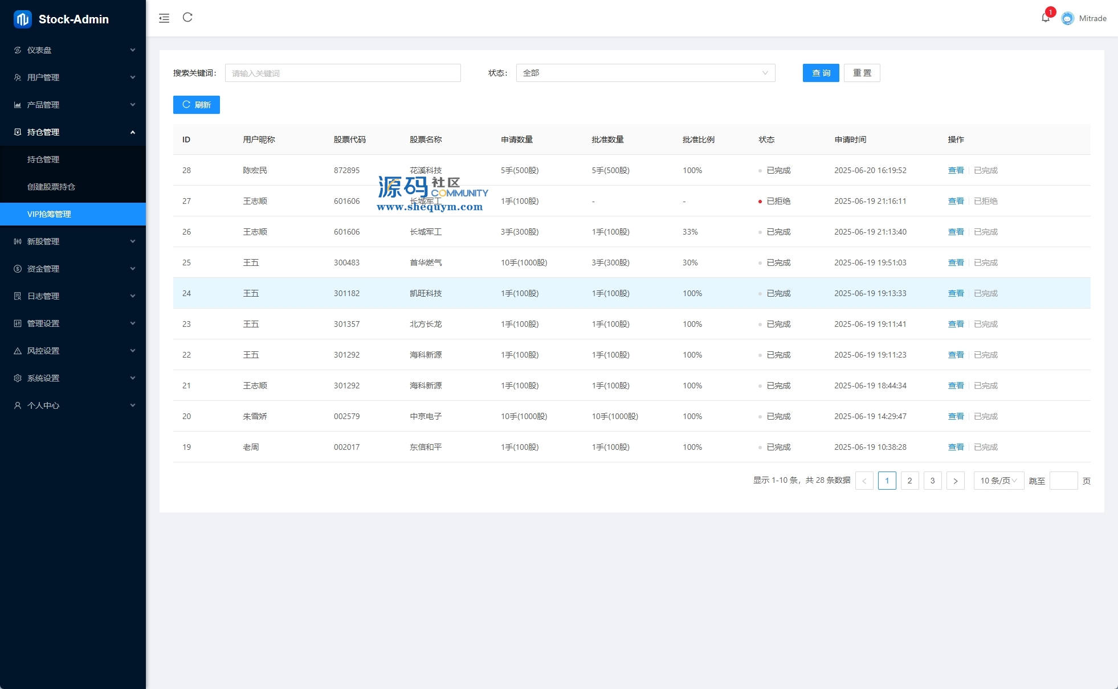Image resolution: width=1118 pixels, height=689 pixels.
Task: Open the notification bell
Action: [1045, 18]
